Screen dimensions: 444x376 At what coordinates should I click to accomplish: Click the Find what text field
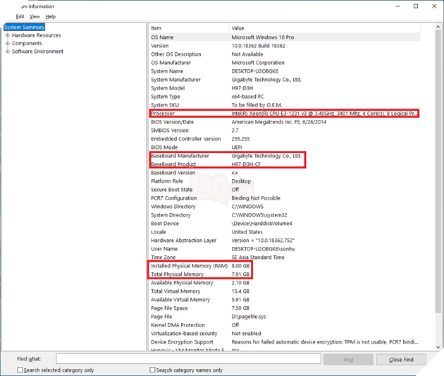(188, 359)
